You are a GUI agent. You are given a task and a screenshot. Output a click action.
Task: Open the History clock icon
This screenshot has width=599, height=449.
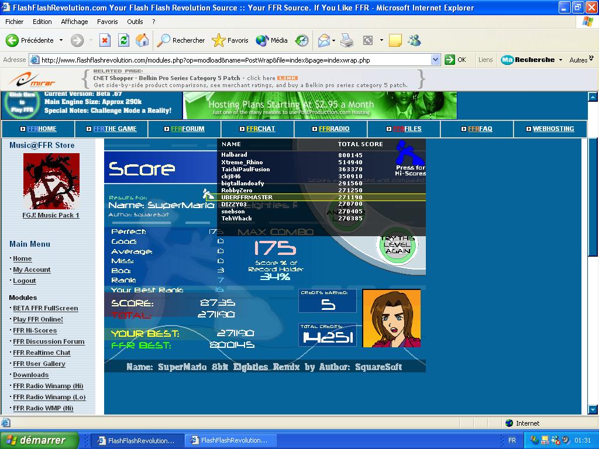[x=302, y=40]
